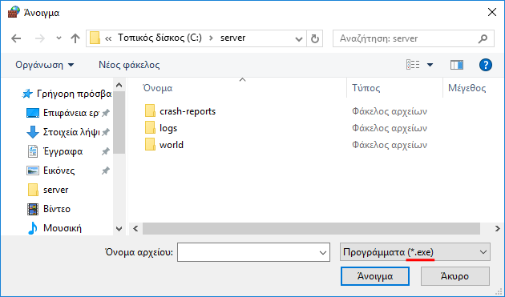
Task: Select Γρήγορη πρόσβαση in the sidebar
Action: coord(67,94)
